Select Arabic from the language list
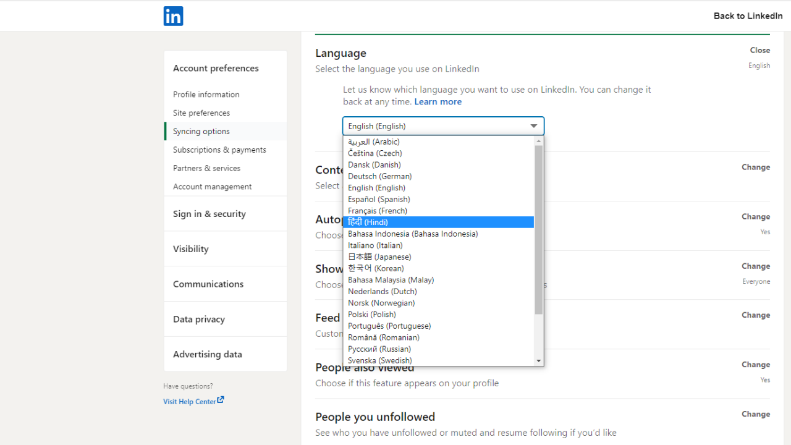The width and height of the screenshot is (791, 445). pyautogui.click(x=438, y=142)
